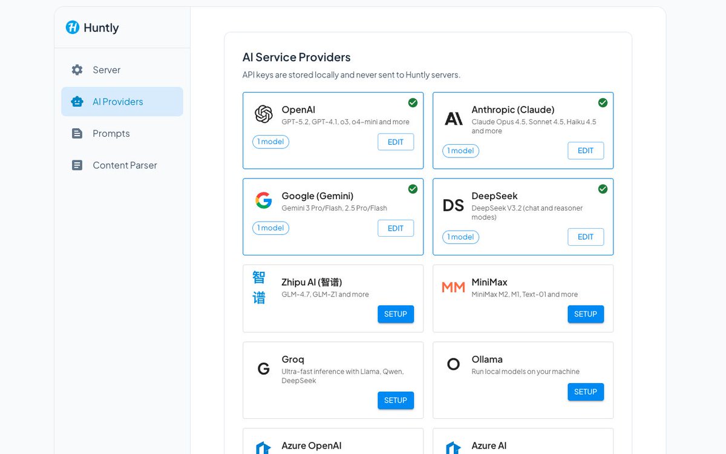Click 'MiniMax M2, M1, Text-01 and more'
Viewport: 726px width, 454px height.
525,294
